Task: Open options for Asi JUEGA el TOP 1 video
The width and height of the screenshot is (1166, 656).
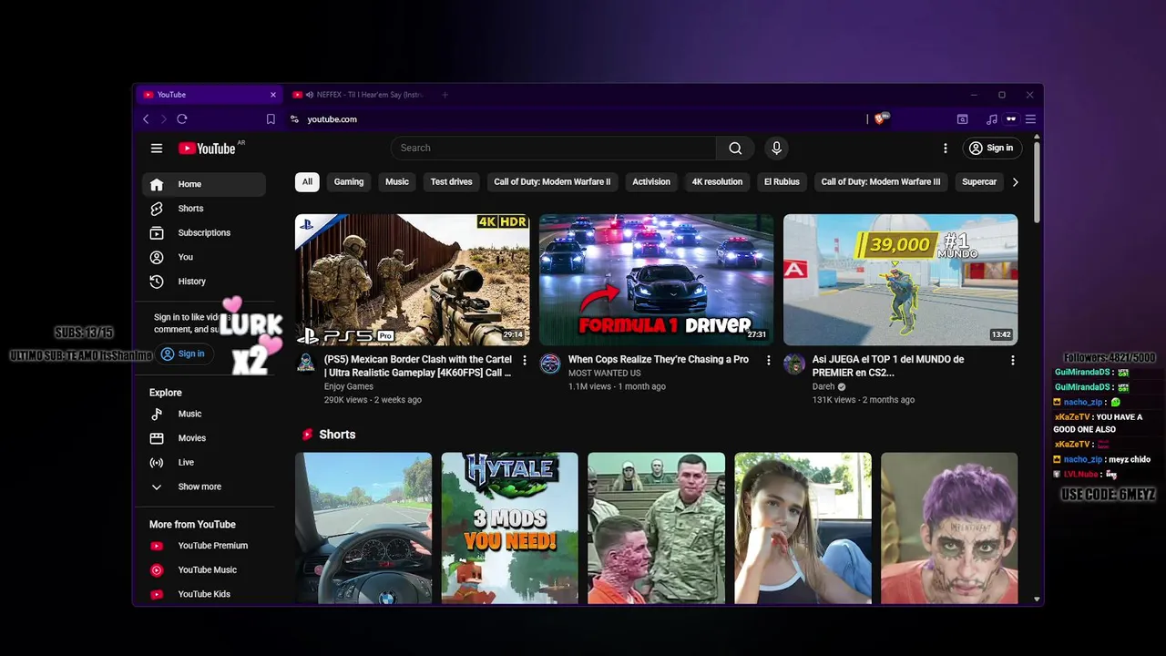Action: coord(1013,361)
